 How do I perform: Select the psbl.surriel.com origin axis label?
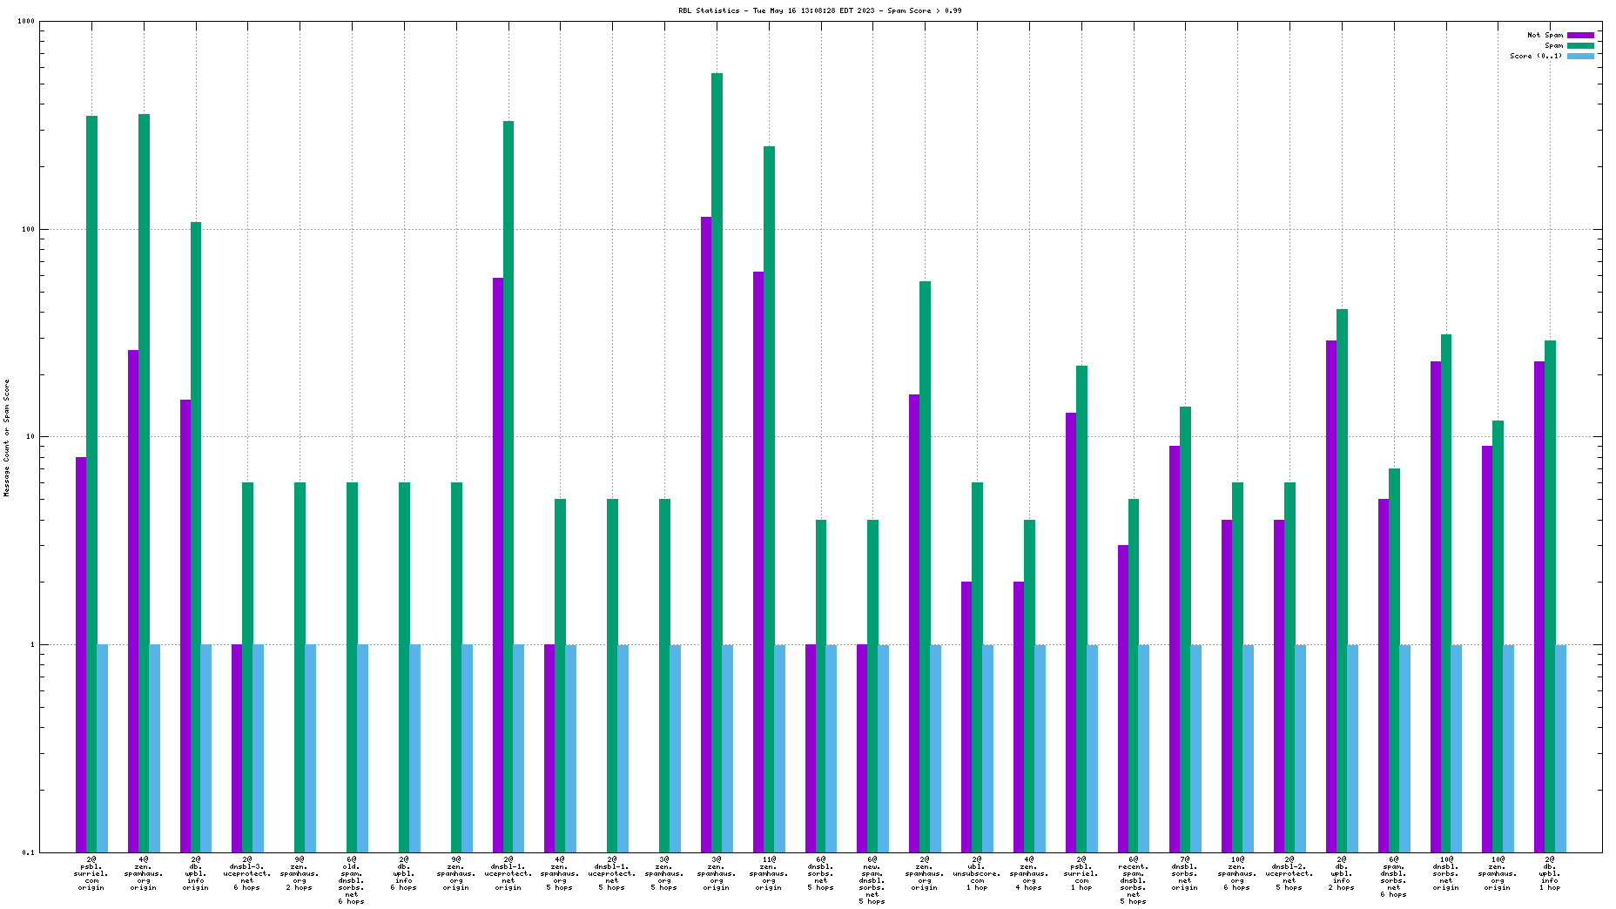tap(91, 873)
